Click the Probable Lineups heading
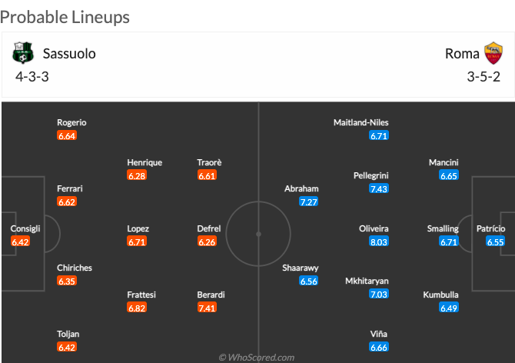The height and width of the screenshot is (363, 515). point(65,18)
